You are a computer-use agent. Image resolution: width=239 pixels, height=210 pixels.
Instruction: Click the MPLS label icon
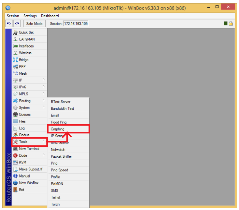click(x=15, y=94)
